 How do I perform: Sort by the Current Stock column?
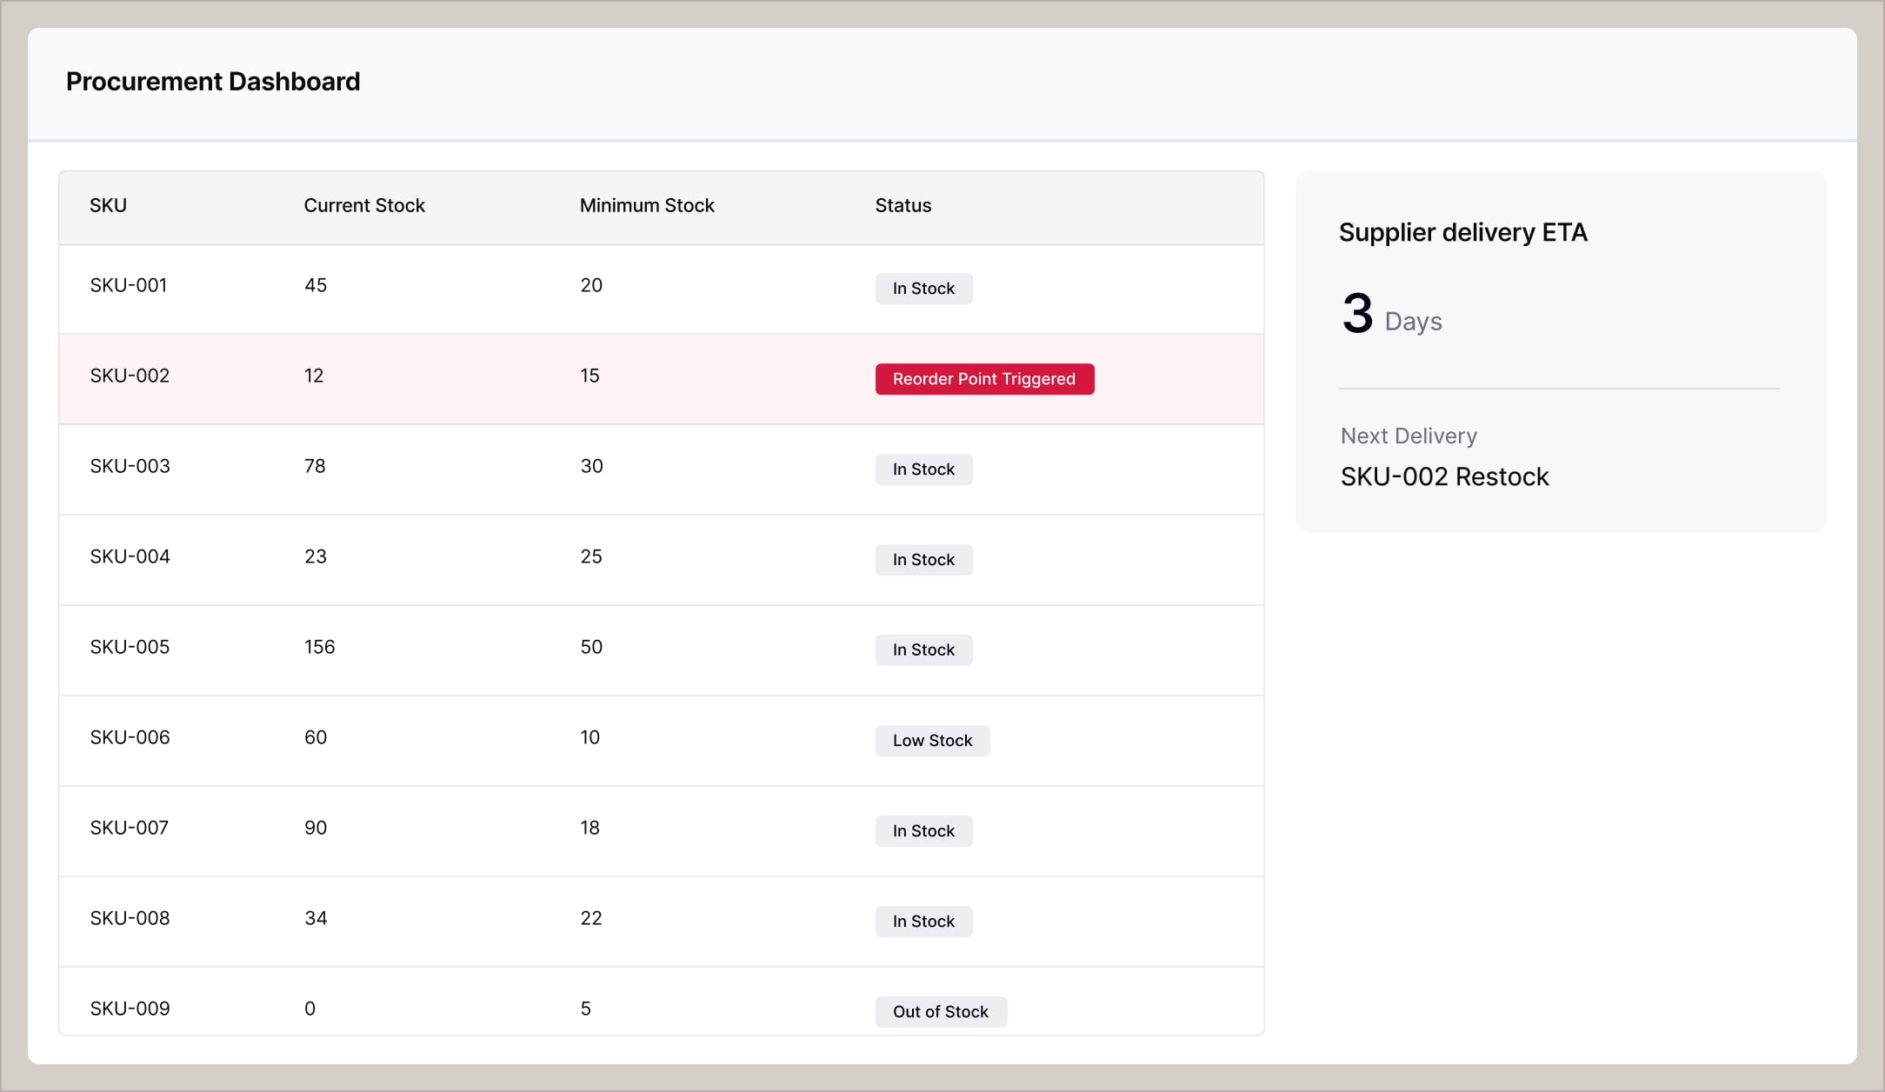tap(363, 205)
